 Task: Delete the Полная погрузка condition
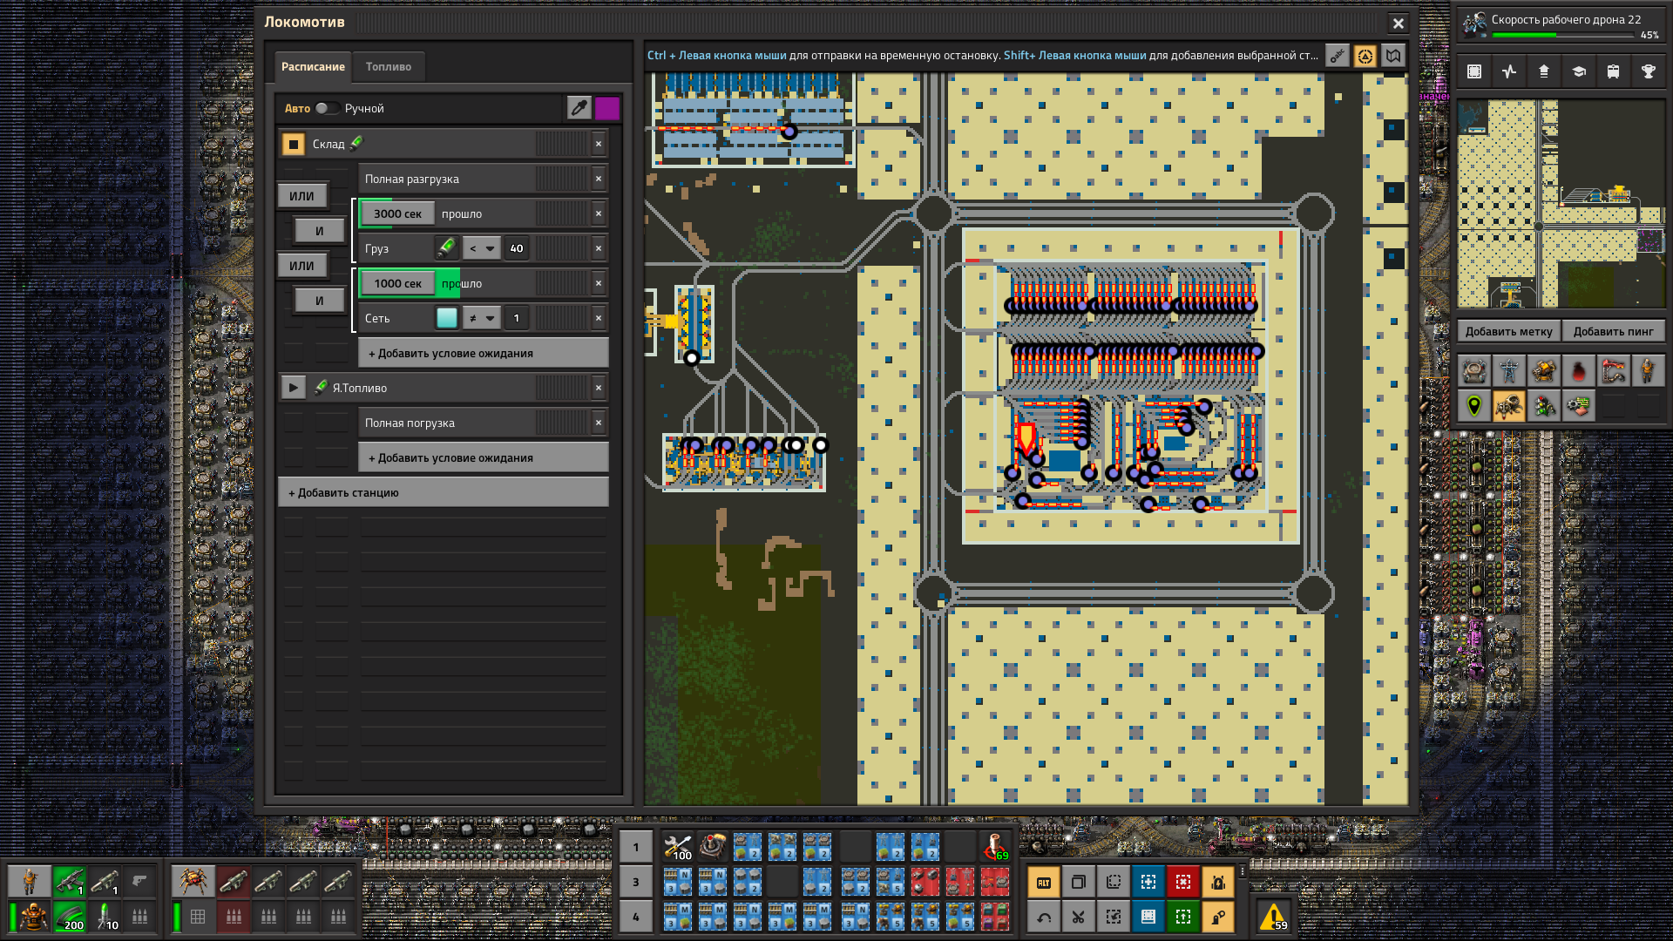coord(599,423)
